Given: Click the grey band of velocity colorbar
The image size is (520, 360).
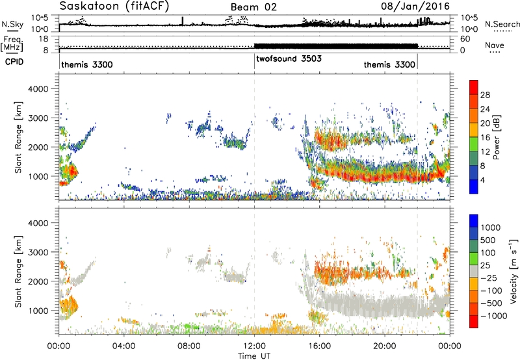Looking at the screenshot, I should 474,272.
